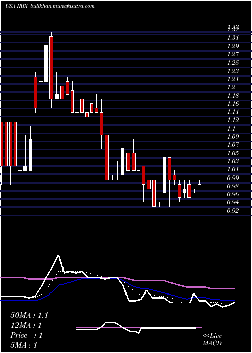Select the 1.18 price axis label

coord(232,96)
